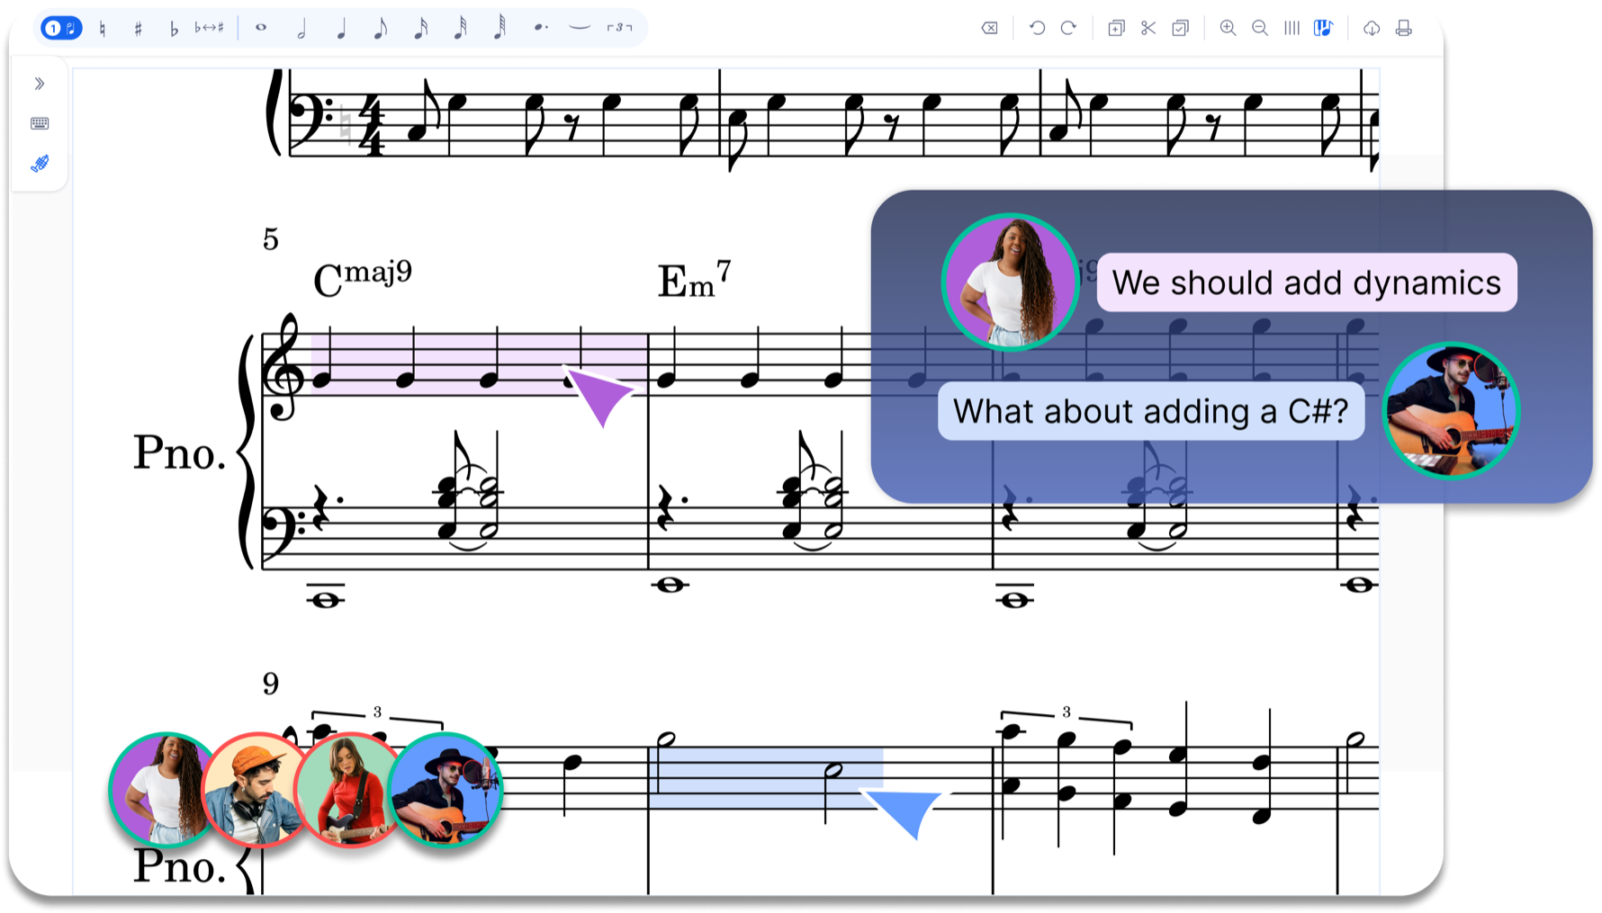
Task: Toggle the piano keyboard note icon
Action: 1323,28
